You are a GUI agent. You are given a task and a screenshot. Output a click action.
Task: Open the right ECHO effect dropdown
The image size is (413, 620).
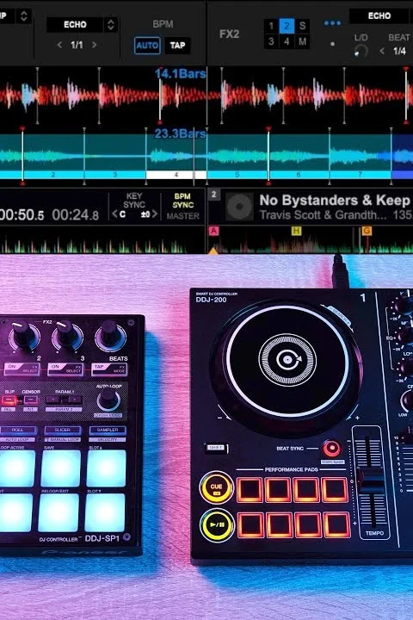click(x=380, y=15)
